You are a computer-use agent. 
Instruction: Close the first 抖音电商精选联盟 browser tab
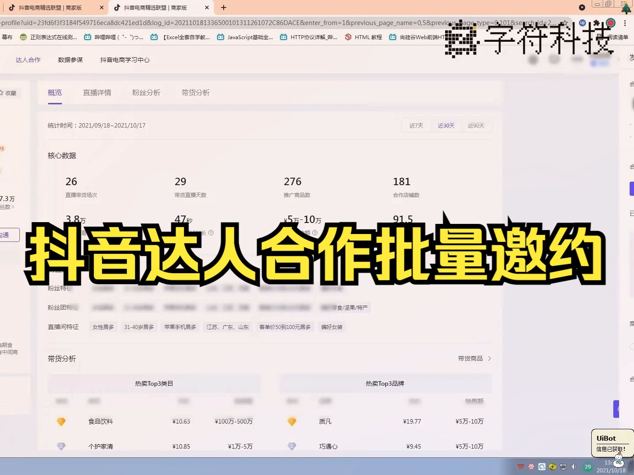102,7
